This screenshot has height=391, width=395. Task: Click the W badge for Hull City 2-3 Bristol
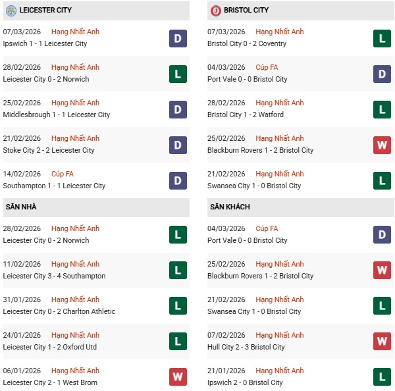(382, 342)
